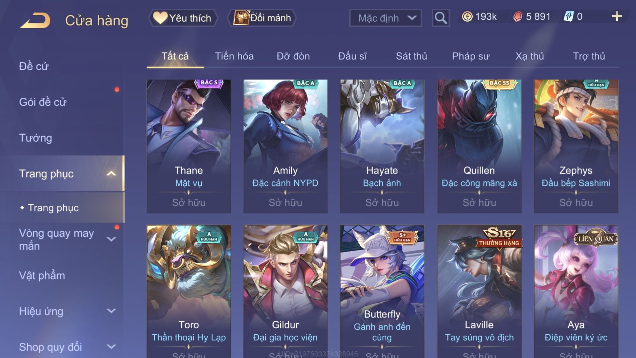Tap the gold coin currency icon
Screen dimensions: 636x358
467,17
